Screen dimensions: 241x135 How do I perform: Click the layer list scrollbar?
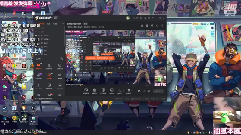click(64, 37)
